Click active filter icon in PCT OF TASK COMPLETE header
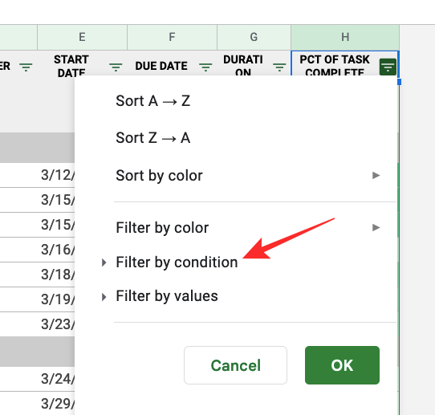The height and width of the screenshot is (415, 435). [x=388, y=67]
